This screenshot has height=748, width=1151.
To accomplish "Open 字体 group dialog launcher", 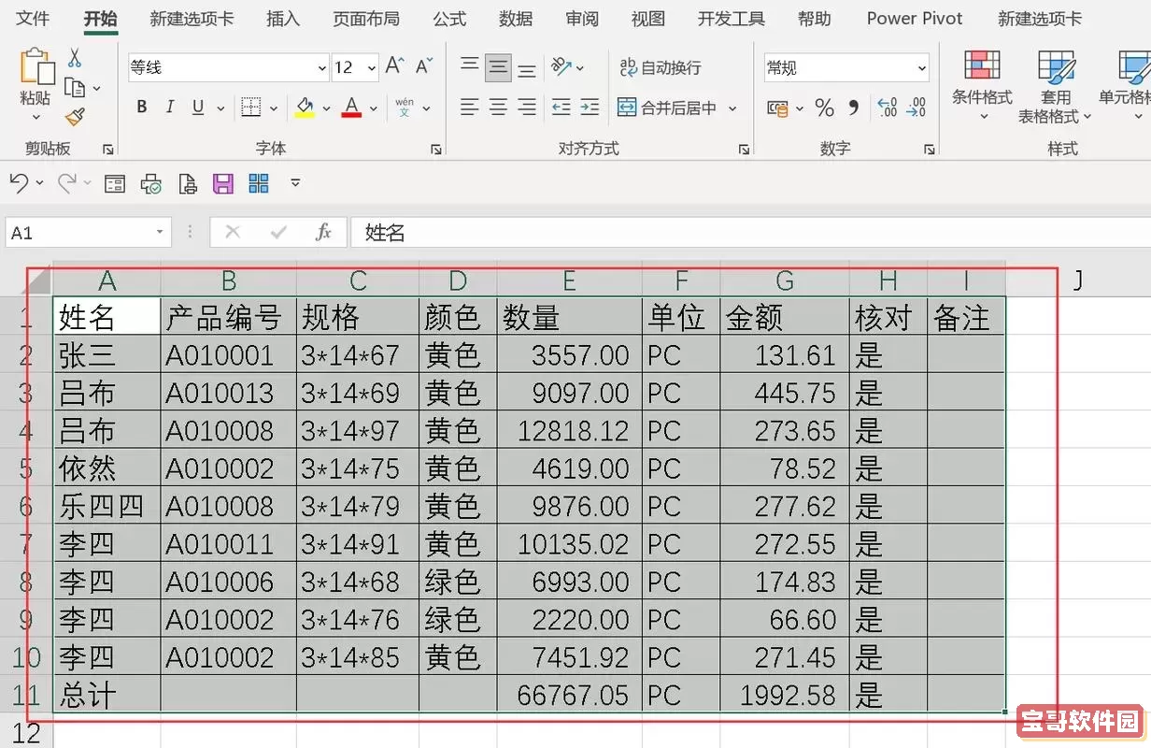I will (x=436, y=150).
